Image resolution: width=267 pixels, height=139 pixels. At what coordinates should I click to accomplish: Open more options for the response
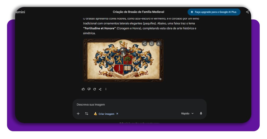pos(106,89)
